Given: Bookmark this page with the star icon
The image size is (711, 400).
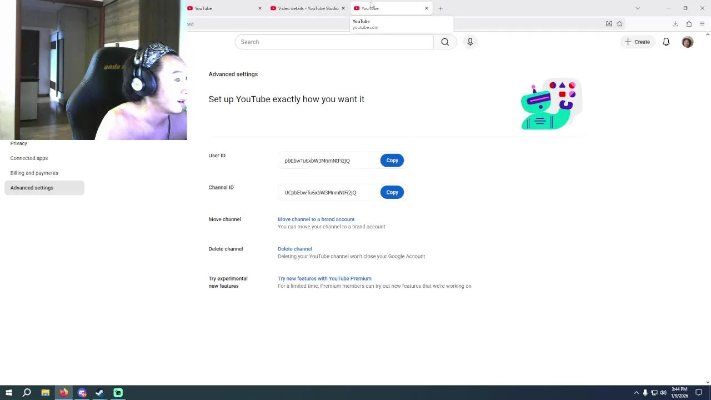Looking at the screenshot, I should (620, 24).
